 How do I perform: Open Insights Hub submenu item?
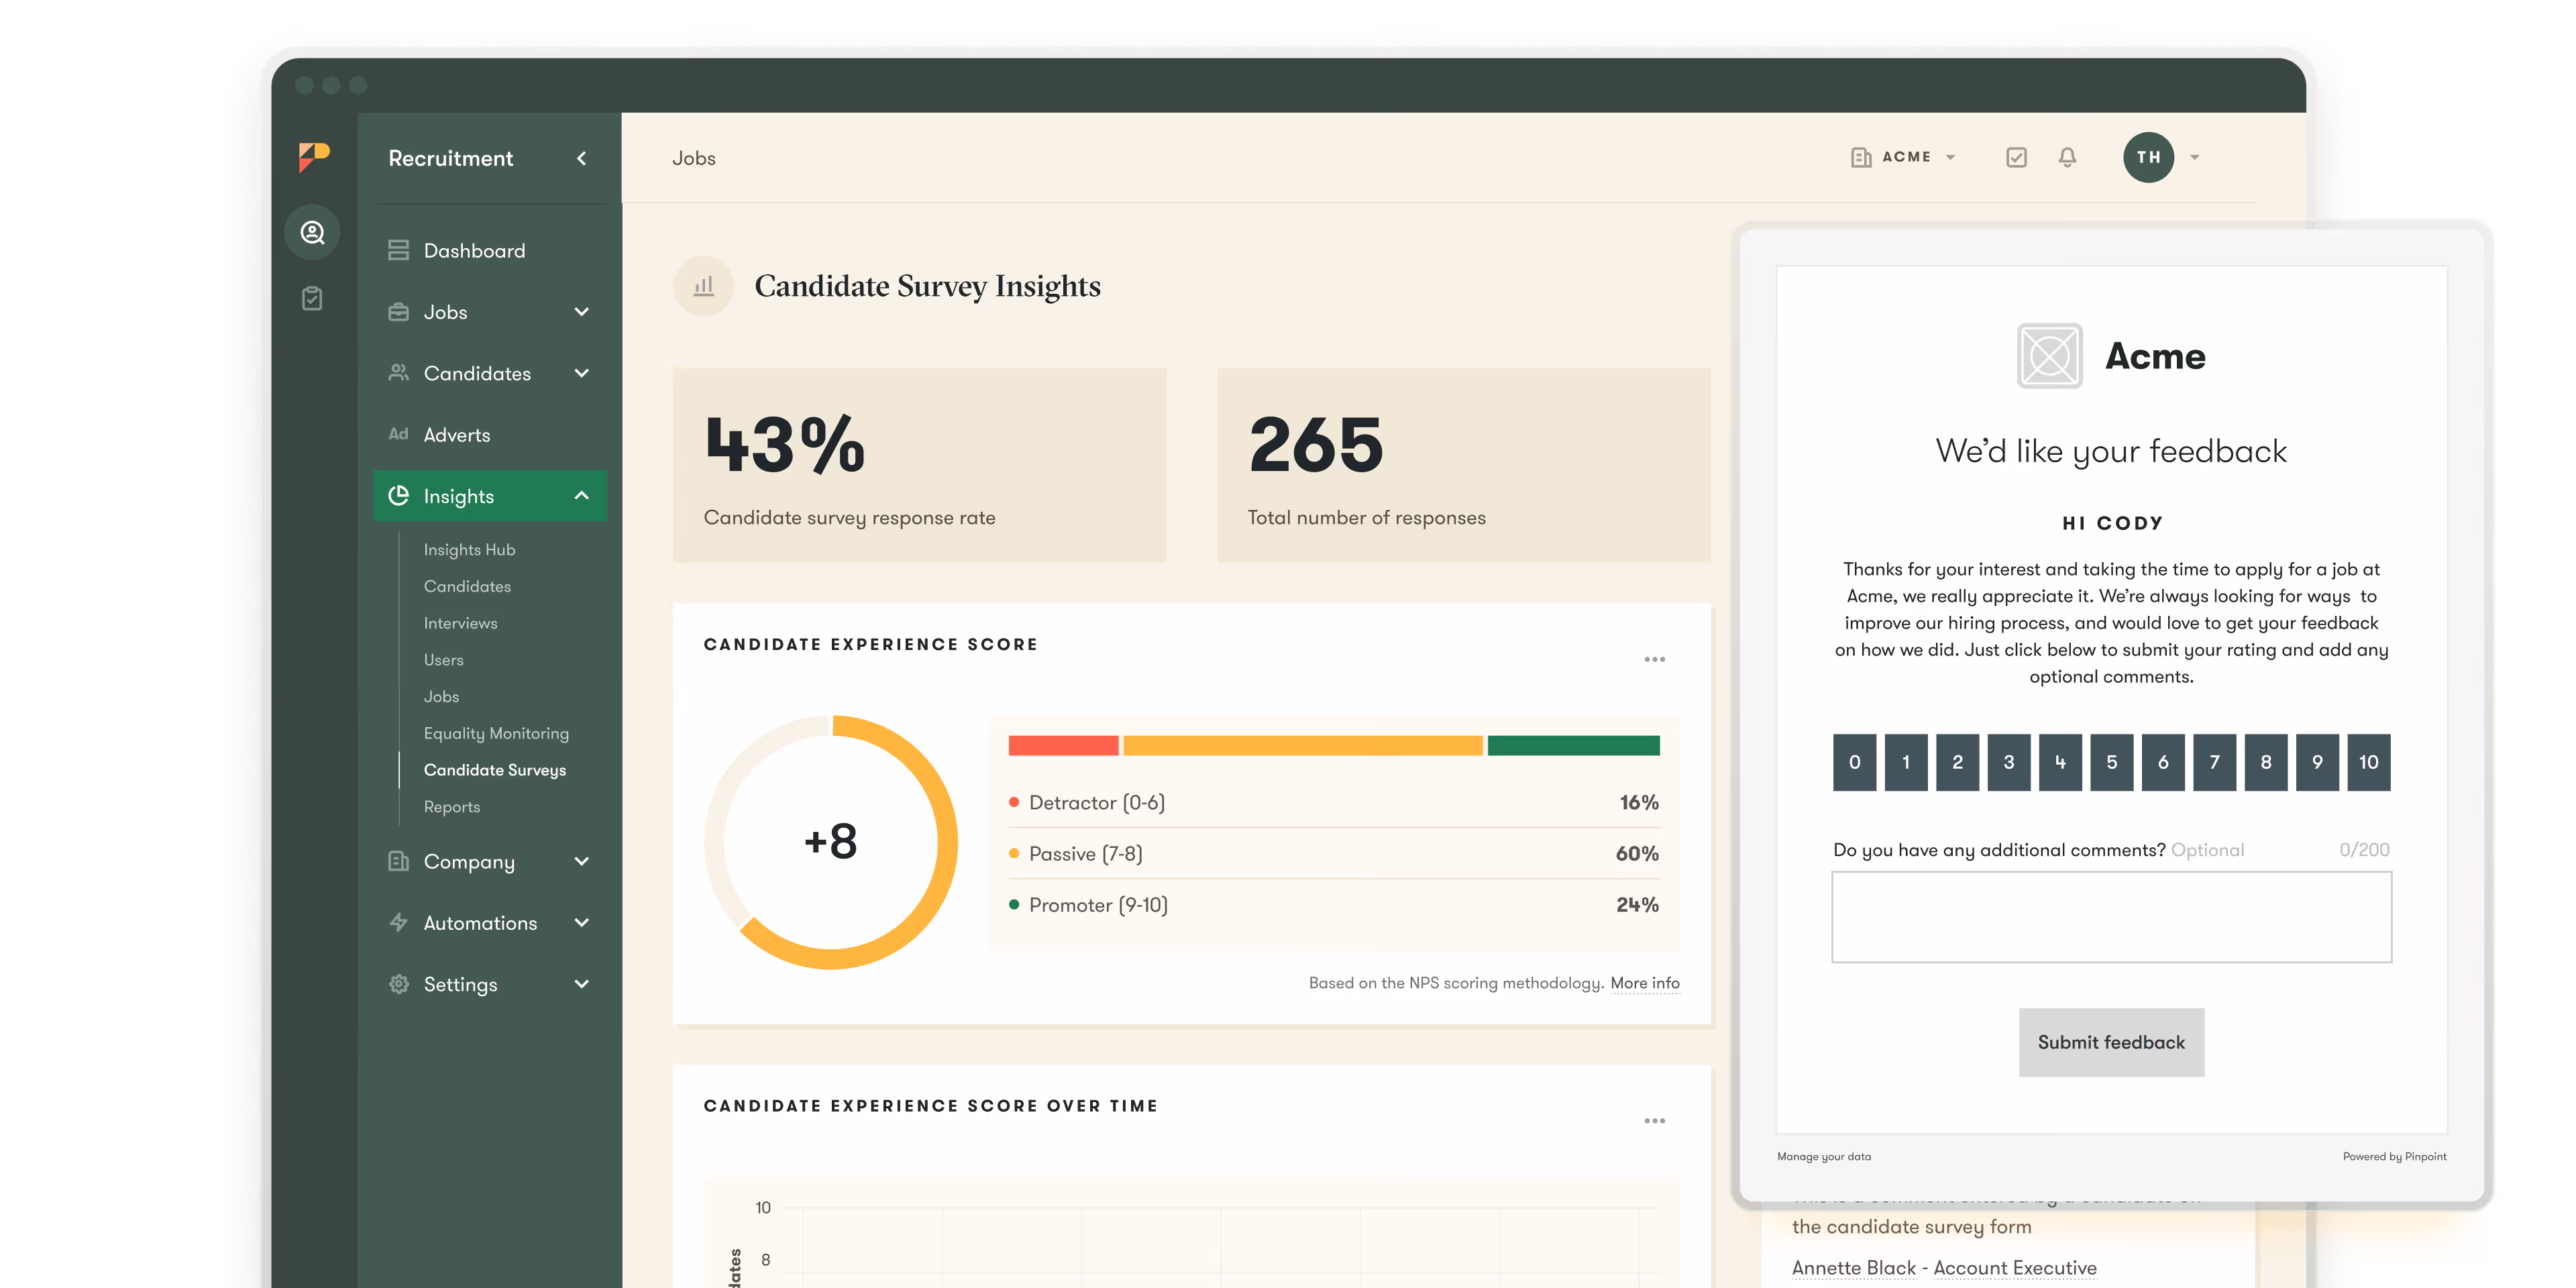click(469, 549)
